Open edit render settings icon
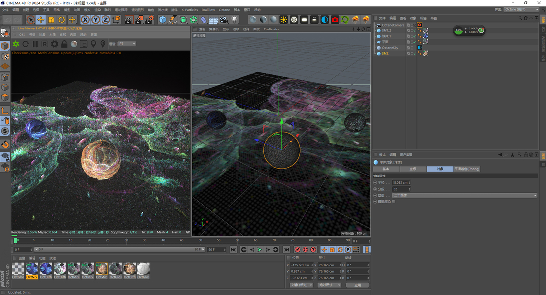546x295 pixels. [149, 20]
